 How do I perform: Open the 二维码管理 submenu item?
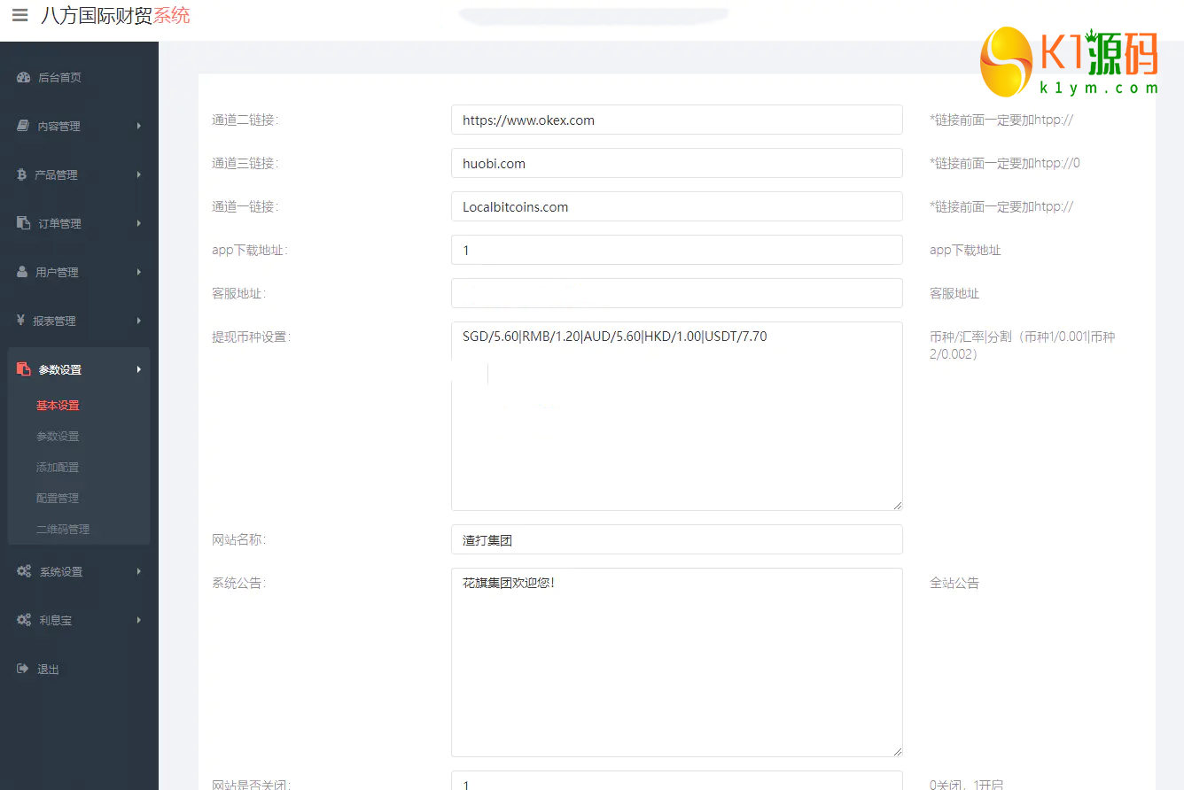63,529
